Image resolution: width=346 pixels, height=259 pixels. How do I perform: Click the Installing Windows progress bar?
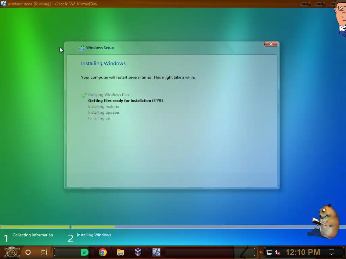coord(208,227)
